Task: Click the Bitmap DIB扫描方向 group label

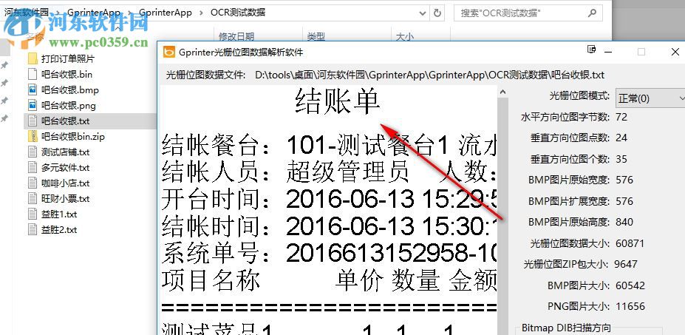Action: click(566, 328)
